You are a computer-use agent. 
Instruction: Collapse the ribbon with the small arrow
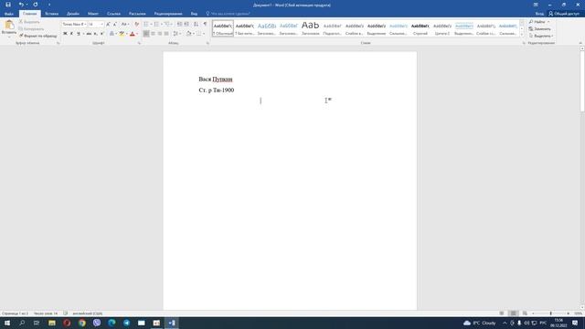click(580, 43)
